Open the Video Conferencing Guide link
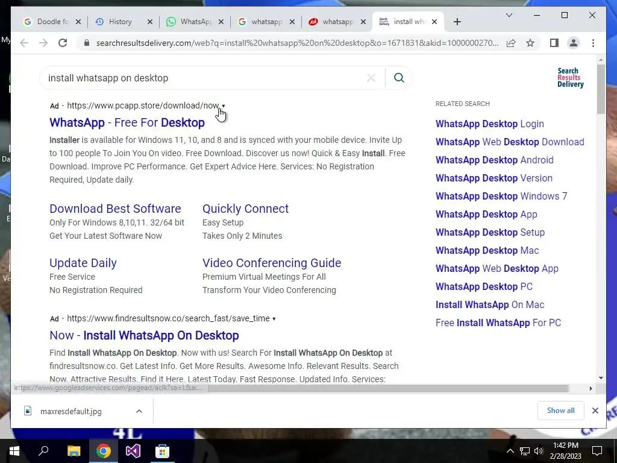Screen dimensions: 617x463 tap(272, 263)
